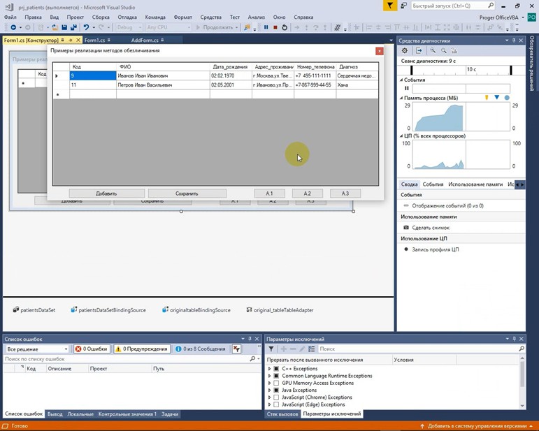Viewport: 539px width, 431px height.
Task: Toggle the Java Exceptions checkbox
Action: [276, 390]
